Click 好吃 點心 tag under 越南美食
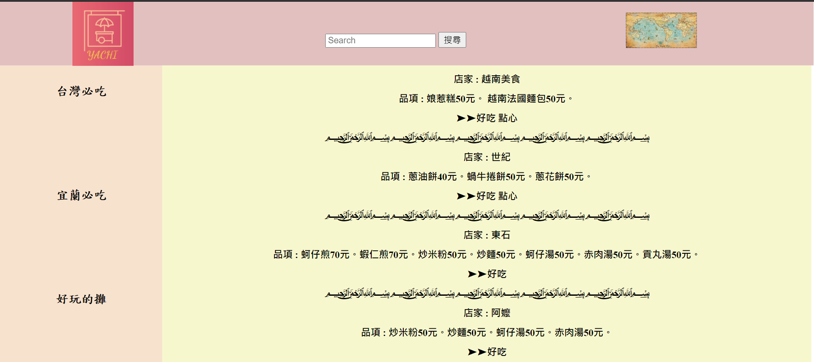 pyautogui.click(x=487, y=118)
